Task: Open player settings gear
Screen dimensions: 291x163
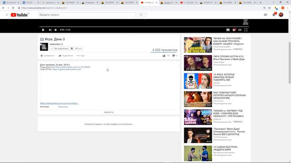Action: pos(234,30)
